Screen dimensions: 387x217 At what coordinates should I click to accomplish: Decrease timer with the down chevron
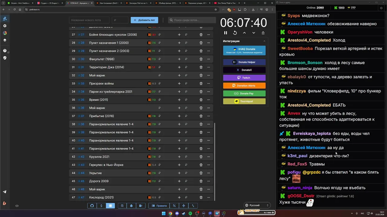click(254, 33)
